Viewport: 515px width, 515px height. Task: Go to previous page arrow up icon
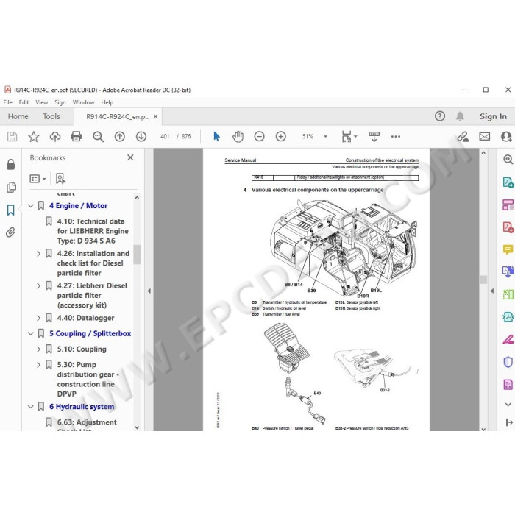click(119, 136)
